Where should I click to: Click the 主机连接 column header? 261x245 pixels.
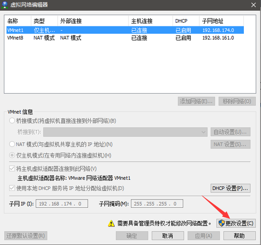151,21
